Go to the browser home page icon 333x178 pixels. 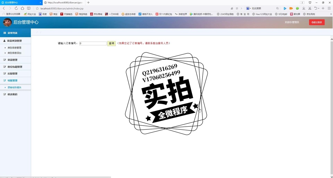pos(23,8)
